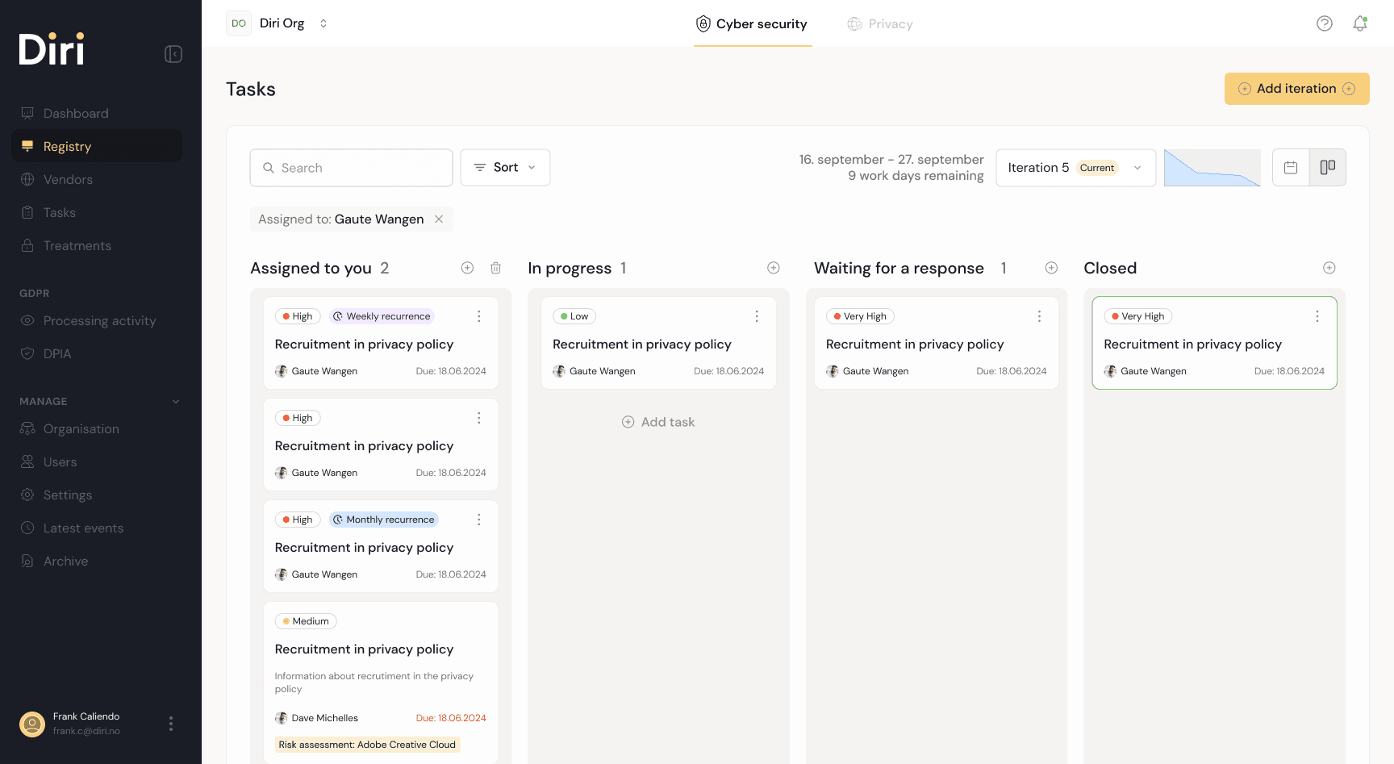Open the iteration burndown chart

pyautogui.click(x=1212, y=168)
